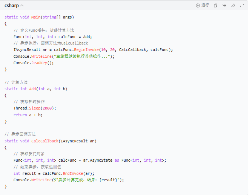
Task: Click the '// 计算方法' comment
Action: pos(16,82)
